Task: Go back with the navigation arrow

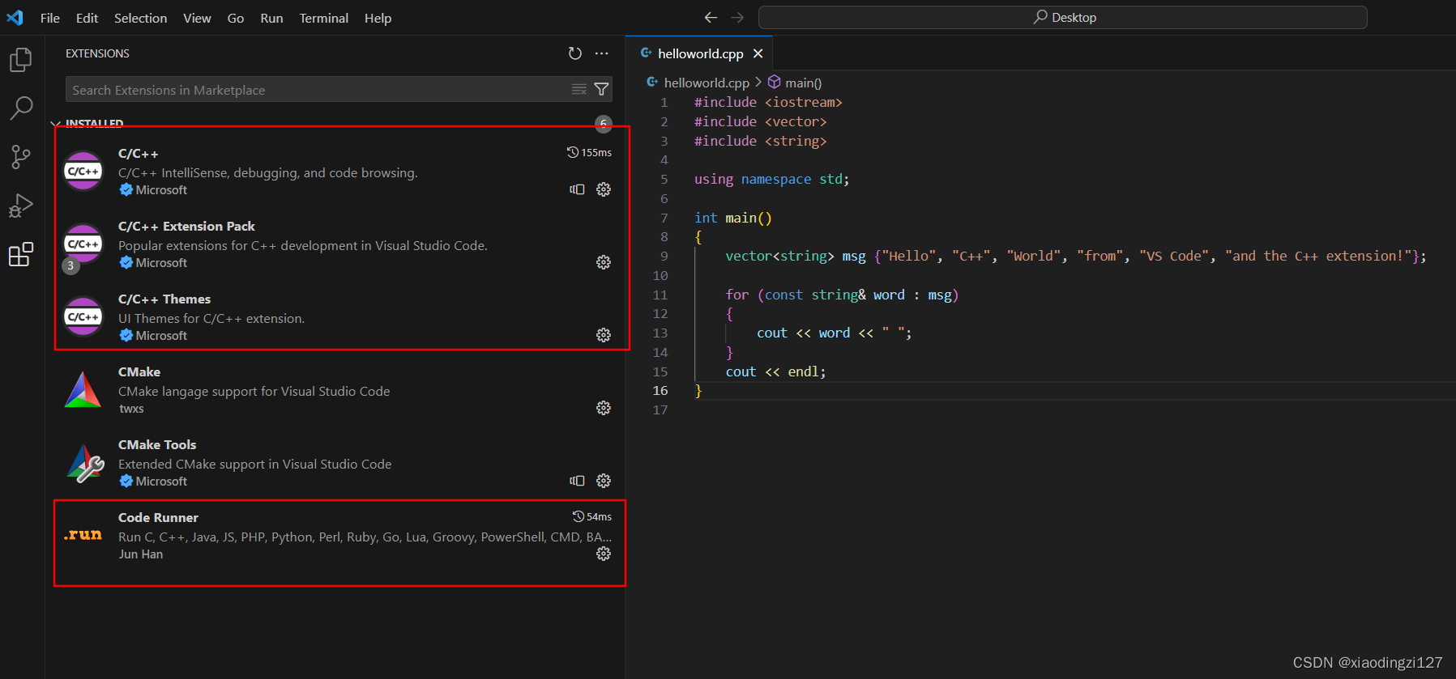Action: 711,17
